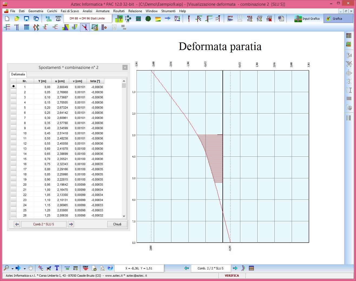Switch to Input Grafico mode
This screenshot has width=356, height=281.
point(307,19)
